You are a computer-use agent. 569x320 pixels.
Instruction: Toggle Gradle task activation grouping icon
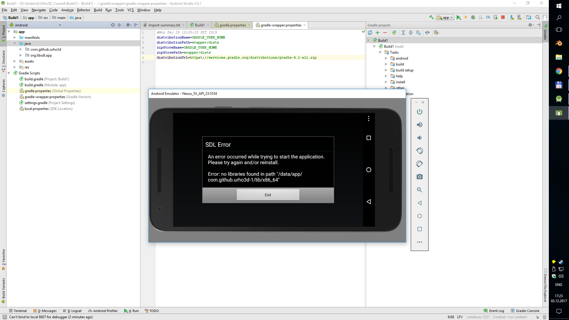click(418, 33)
